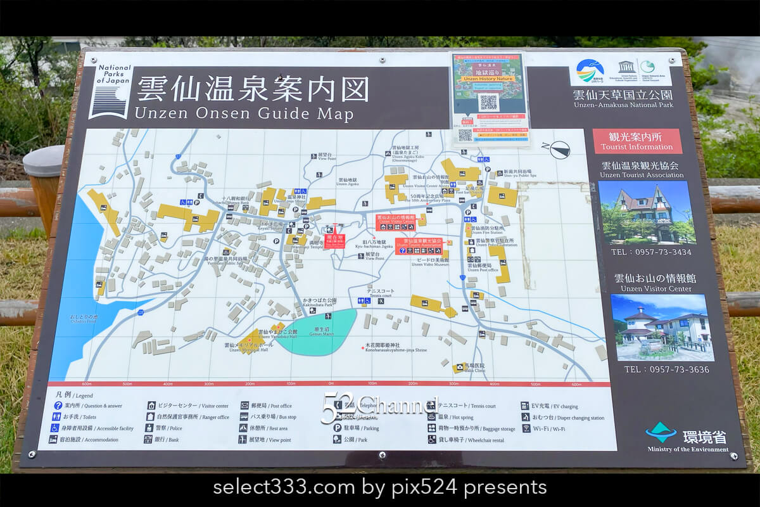Click the Keyaki Square label
Image resolution: width=760 pixels, height=507 pixels.
click(270, 226)
